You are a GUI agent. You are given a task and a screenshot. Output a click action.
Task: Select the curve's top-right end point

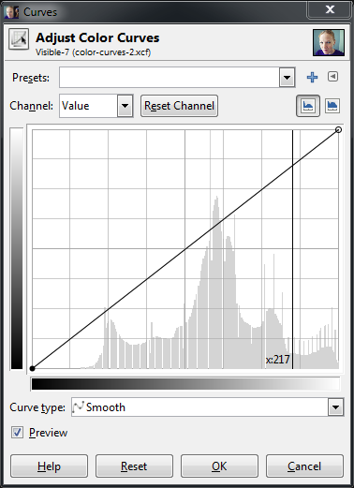[338, 129]
